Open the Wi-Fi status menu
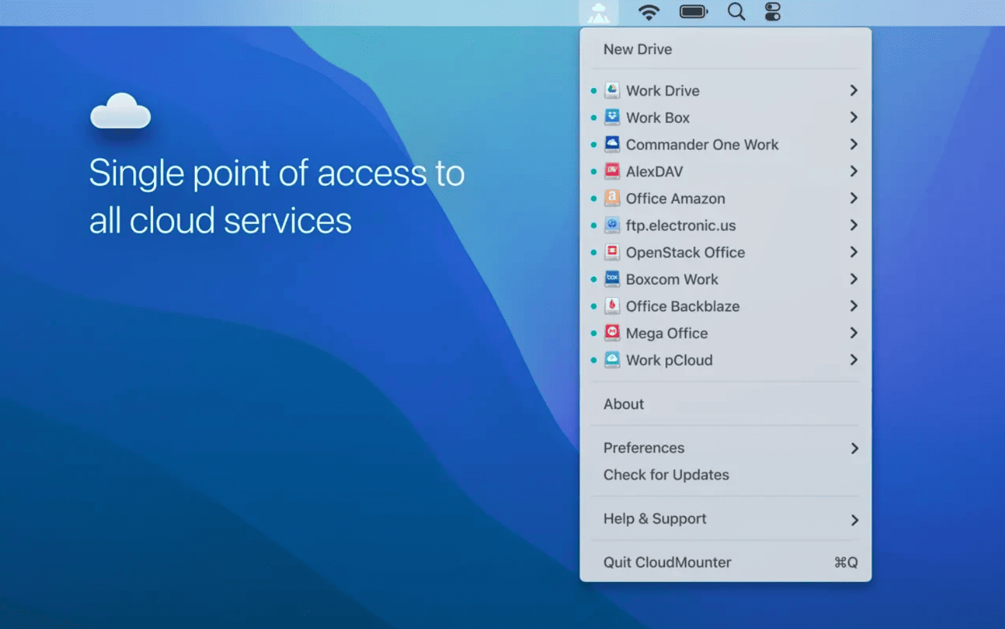The image size is (1005, 629). tap(649, 12)
